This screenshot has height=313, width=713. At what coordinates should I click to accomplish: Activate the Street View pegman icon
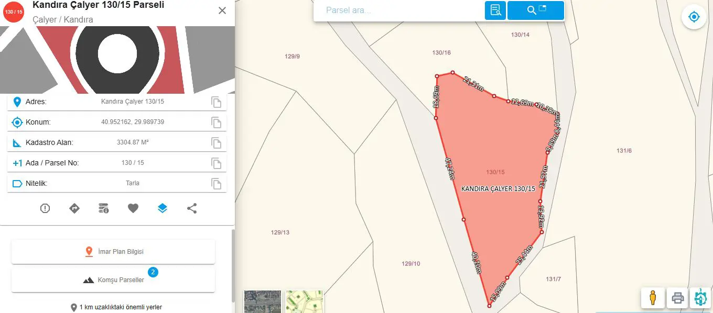(653, 298)
